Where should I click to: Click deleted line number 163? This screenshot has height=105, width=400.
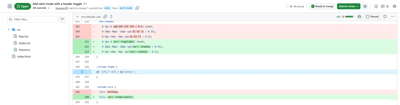tap(77, 26)
